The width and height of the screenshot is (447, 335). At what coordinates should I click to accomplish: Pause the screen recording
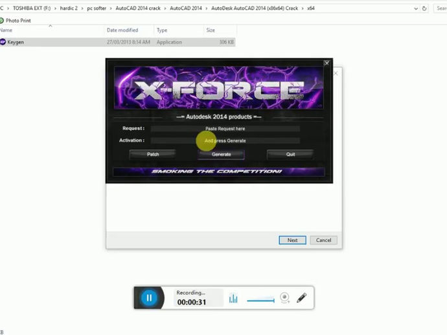[x=149, y=297]
